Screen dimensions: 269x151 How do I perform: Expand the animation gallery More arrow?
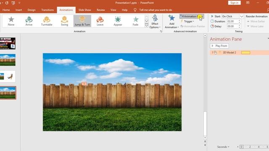pos(147,26)
